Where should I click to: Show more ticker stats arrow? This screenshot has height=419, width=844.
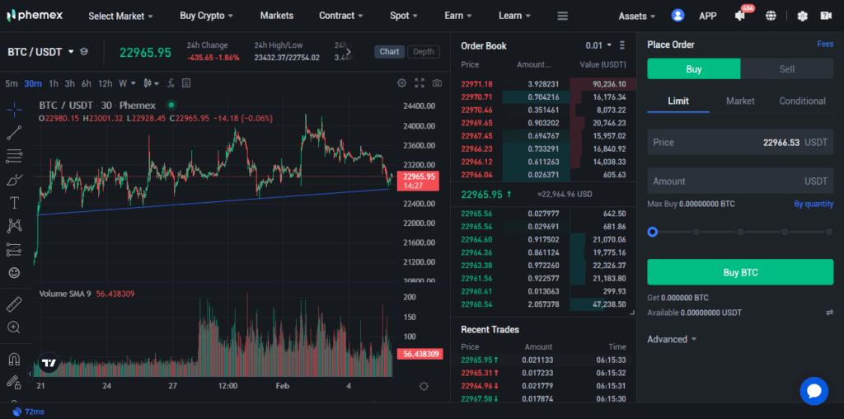tap(349, 52)
